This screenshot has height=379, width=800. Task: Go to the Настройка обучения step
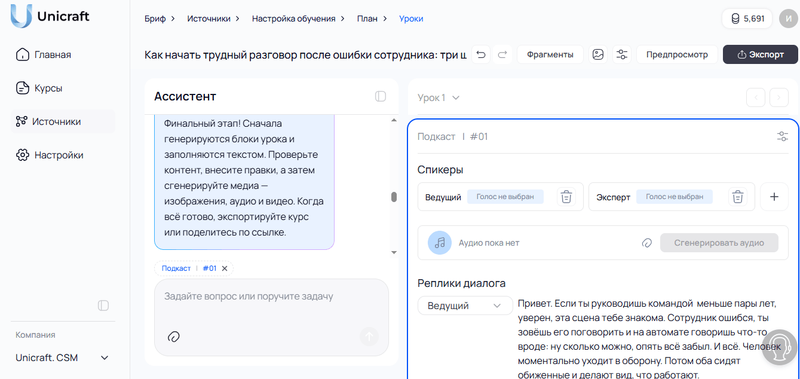click(293, 19)
